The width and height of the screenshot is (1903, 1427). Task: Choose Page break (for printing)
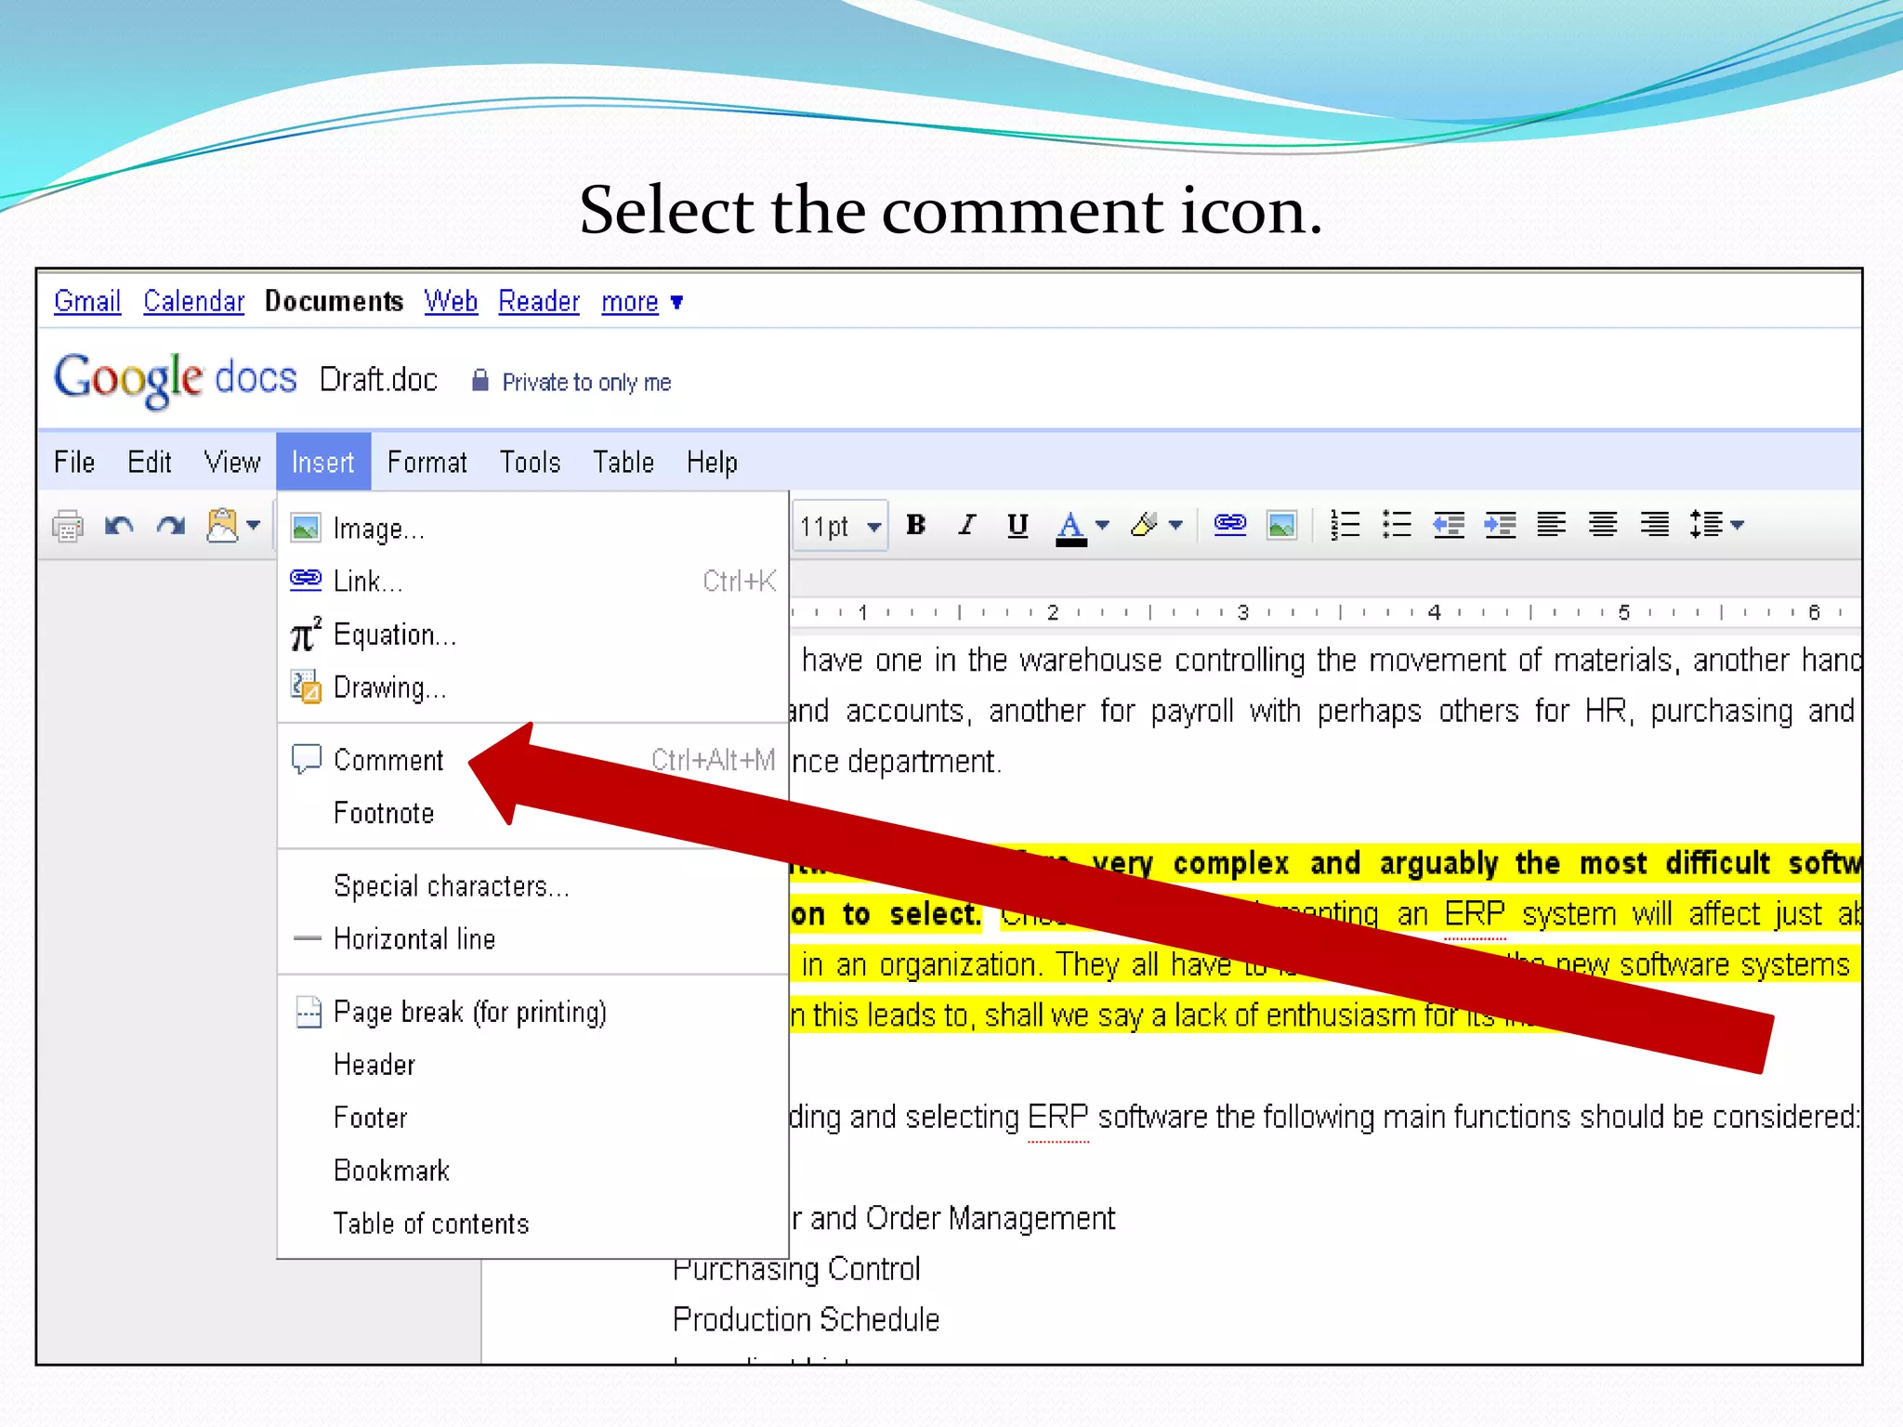[532, 1011]
